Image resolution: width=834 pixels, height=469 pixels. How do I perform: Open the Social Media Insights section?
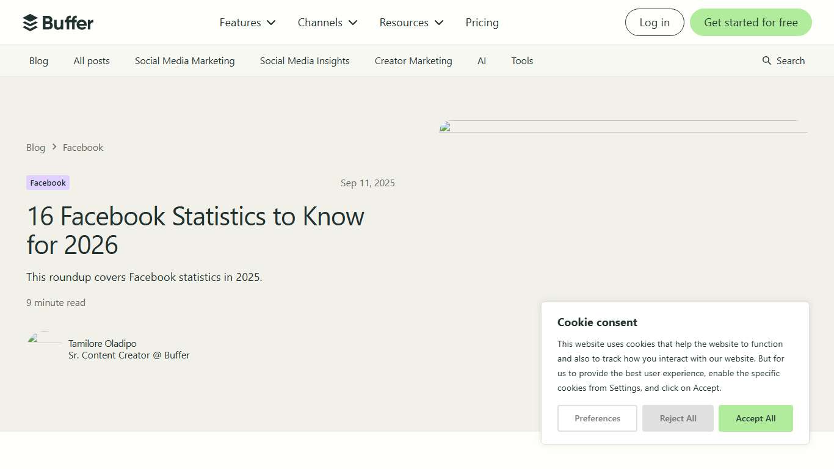click(x=305, y=60)
